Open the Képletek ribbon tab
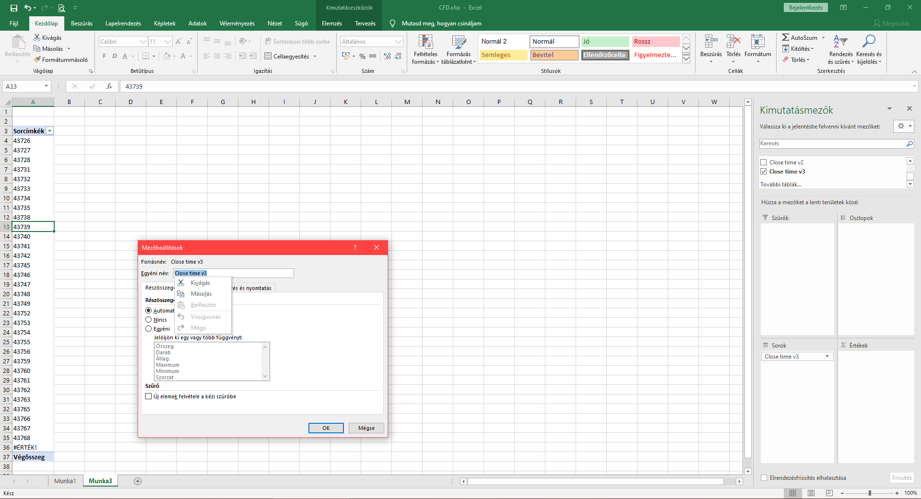 [165, 23]
